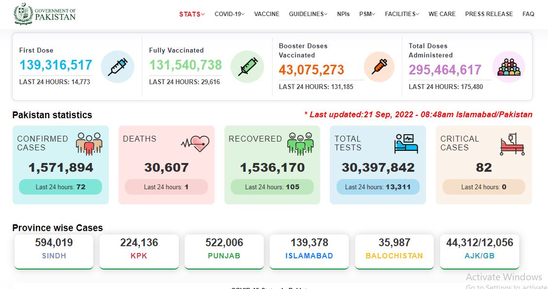Click the Total Tests hospital bed icon
This screenshot has width=548, height=289.
click(406, 144)
